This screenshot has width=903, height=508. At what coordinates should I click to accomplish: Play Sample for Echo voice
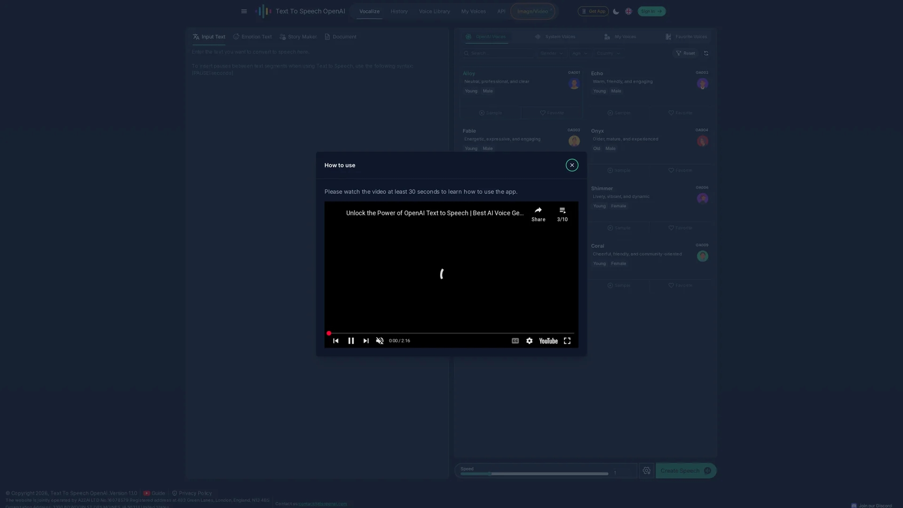coord(619,113)
